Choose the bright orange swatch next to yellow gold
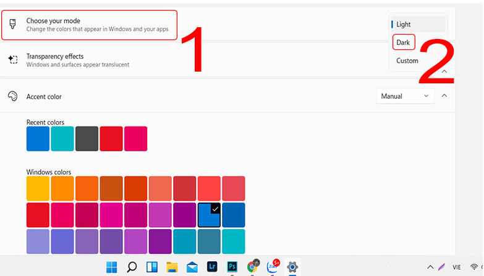The image size is (484, 276). 62,188
